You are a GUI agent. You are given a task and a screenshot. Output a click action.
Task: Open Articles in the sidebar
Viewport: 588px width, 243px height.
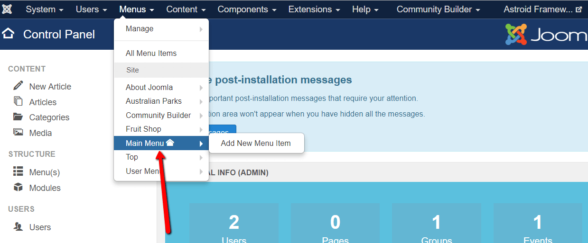(x=43, y=102)
